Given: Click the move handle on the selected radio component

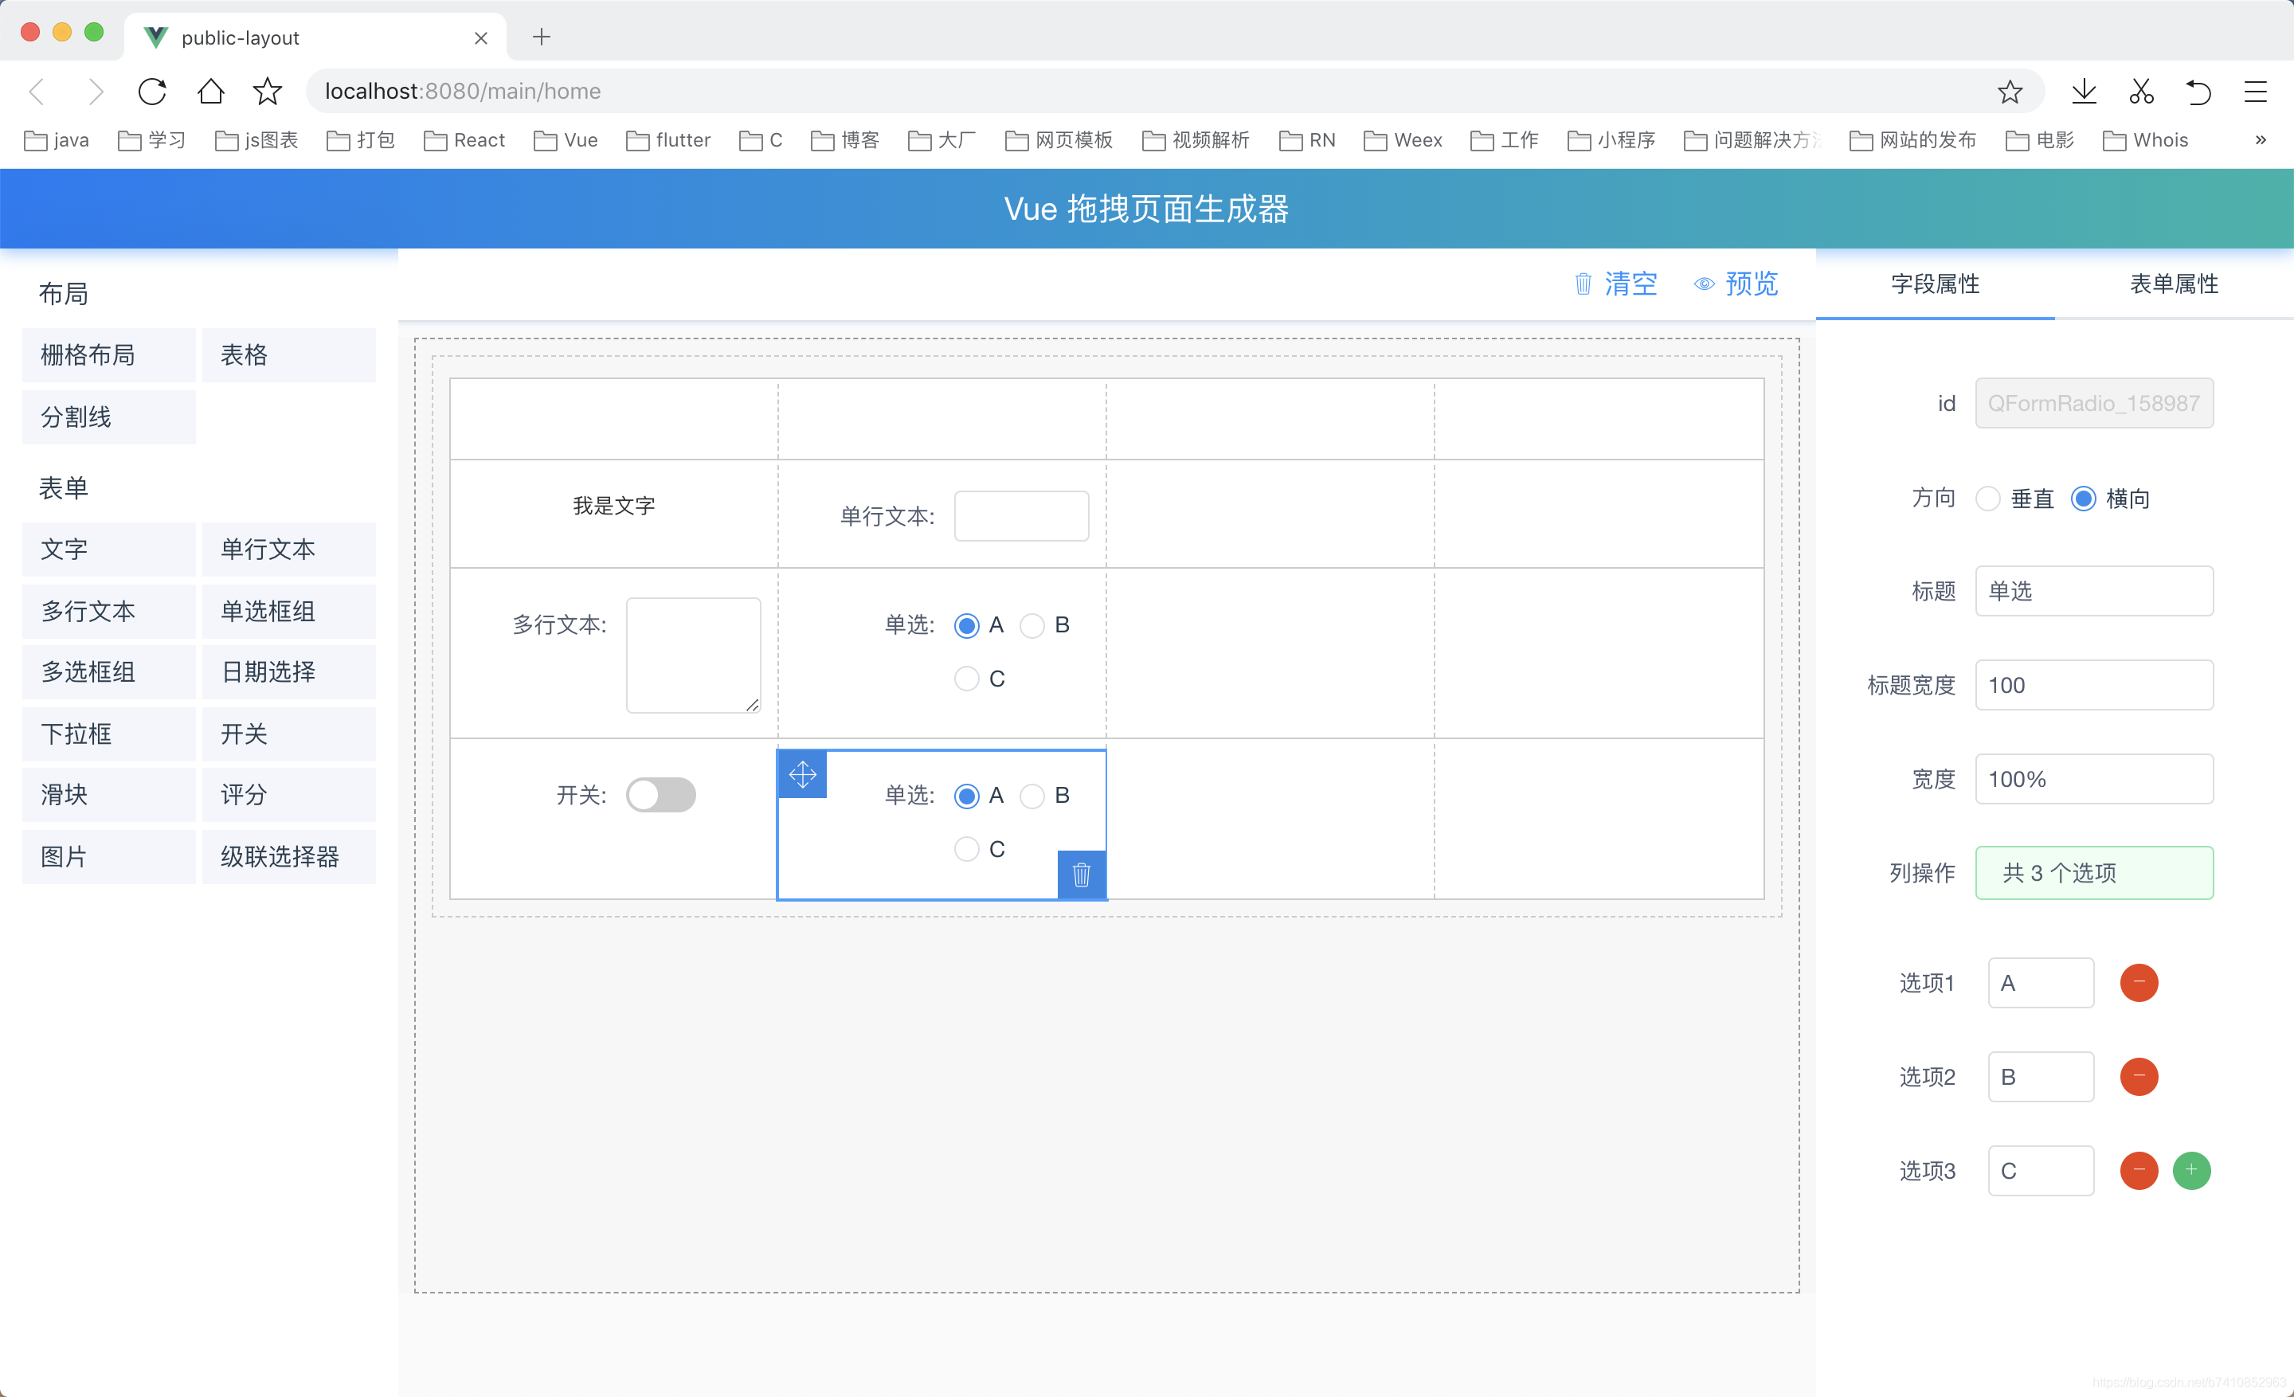Looking at the screenshot, I should 801,773.
